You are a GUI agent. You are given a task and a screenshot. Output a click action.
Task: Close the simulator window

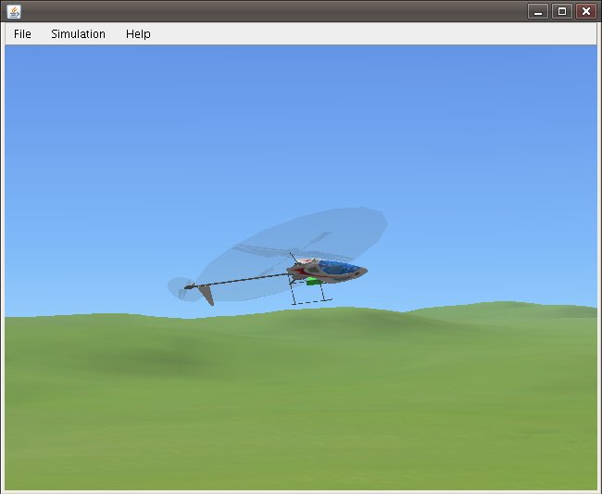585,11
